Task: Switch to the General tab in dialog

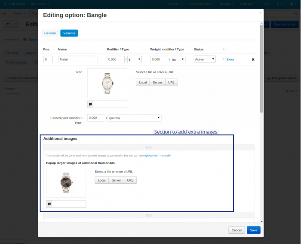Action: pyautogui.click(x=50, y=33)
